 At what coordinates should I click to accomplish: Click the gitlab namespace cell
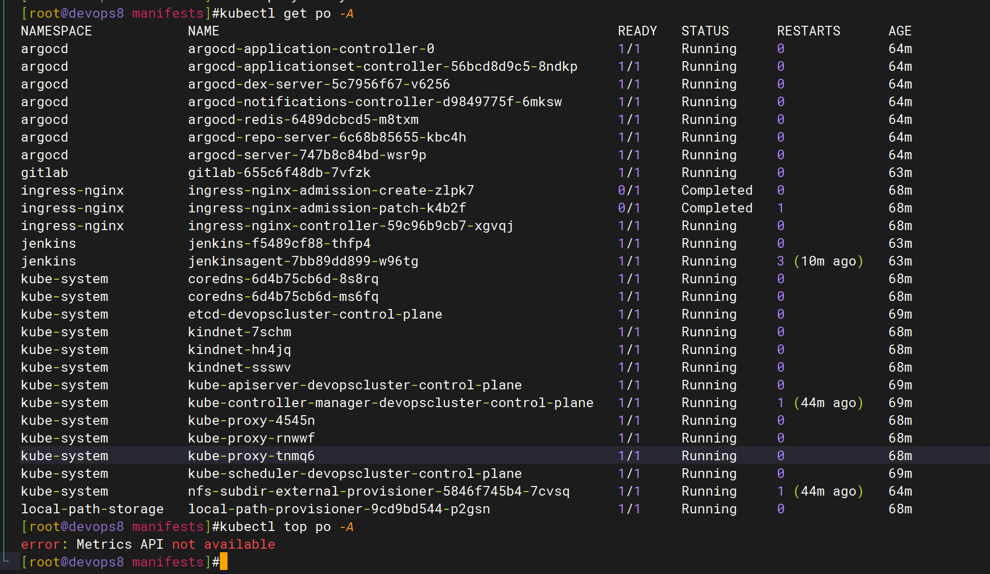[x=44, y=172]
